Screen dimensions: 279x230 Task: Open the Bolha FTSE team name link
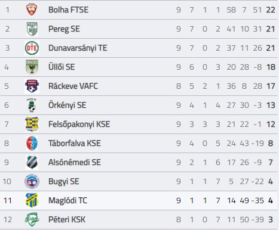click(69, 10)
